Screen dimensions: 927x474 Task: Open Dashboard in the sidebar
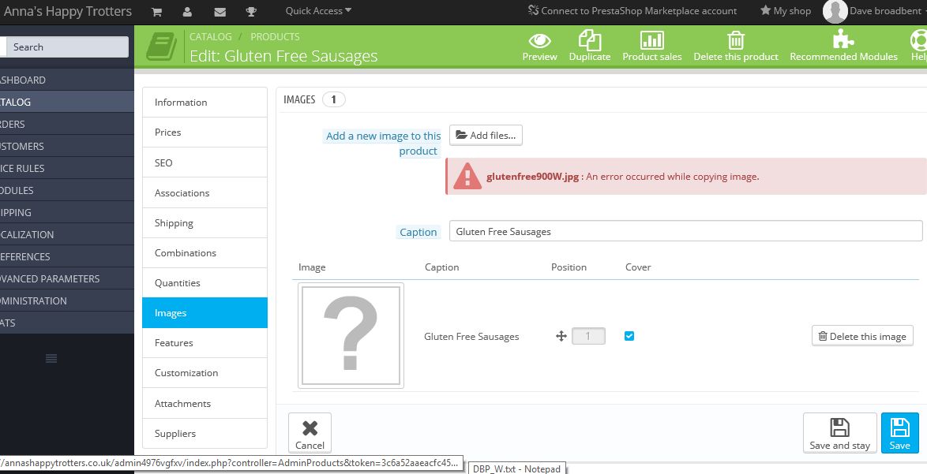67,80
